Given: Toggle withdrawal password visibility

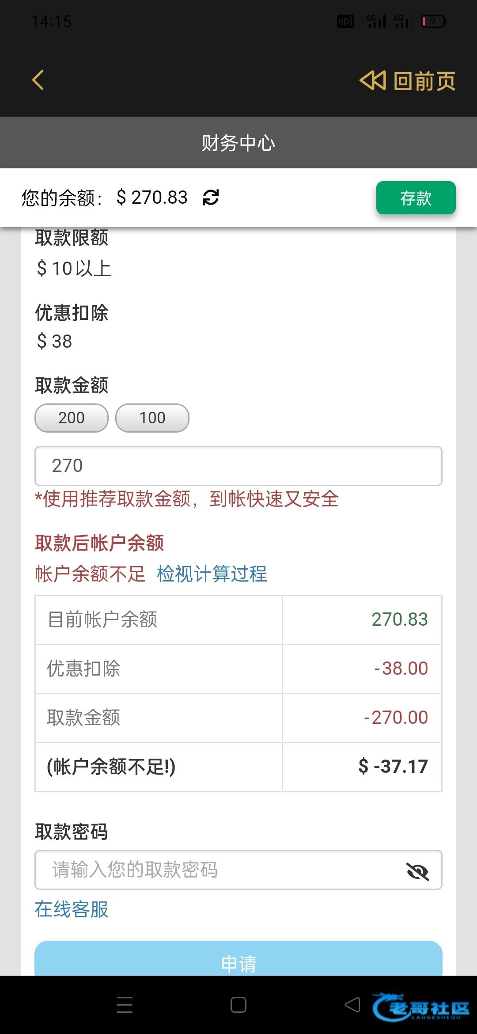Looking at the screenshot, I should pos(417,871).
